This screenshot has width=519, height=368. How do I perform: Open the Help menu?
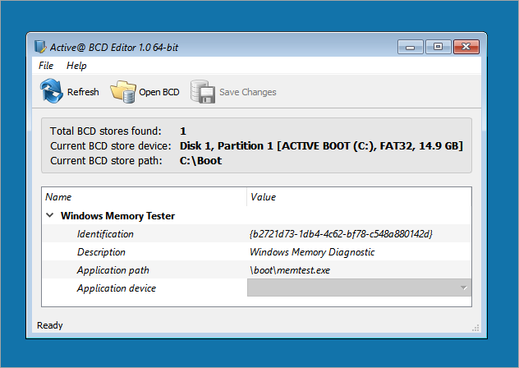click(76, 66)
